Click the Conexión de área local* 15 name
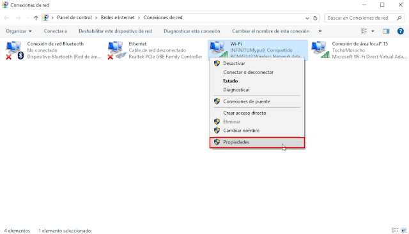 click(360, 44)
